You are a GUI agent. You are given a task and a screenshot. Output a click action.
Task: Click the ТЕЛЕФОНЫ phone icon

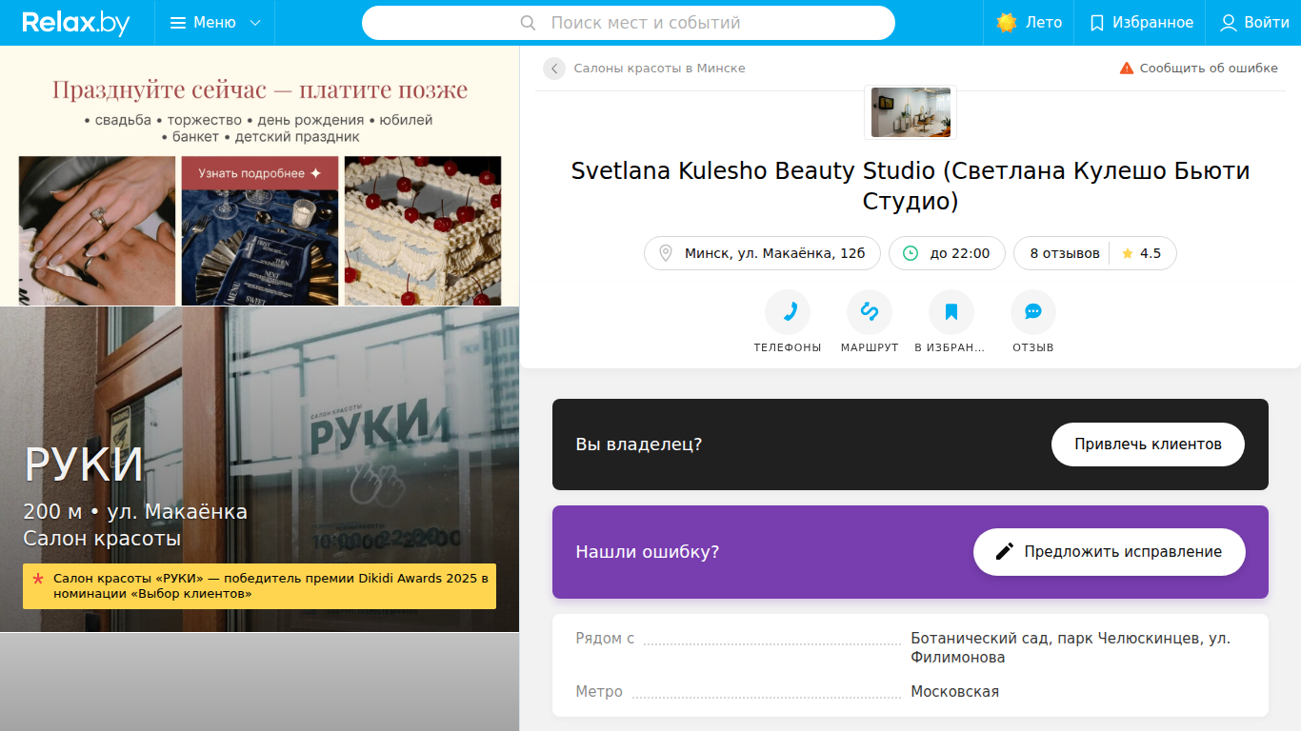point(788,312)
